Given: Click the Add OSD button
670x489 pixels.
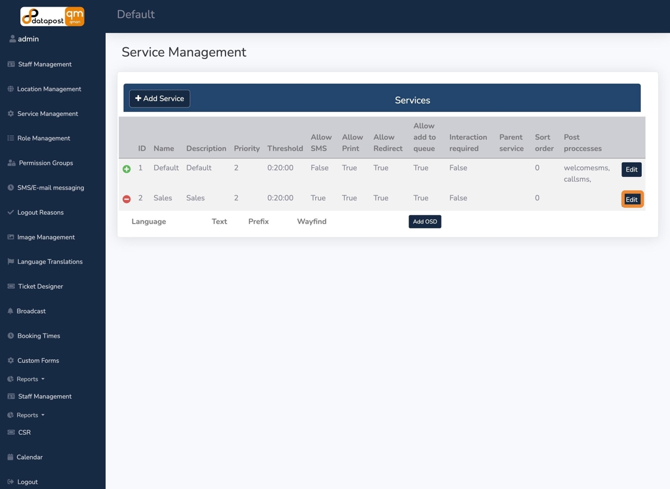Looking at the screenshot, I should point(425,222).
